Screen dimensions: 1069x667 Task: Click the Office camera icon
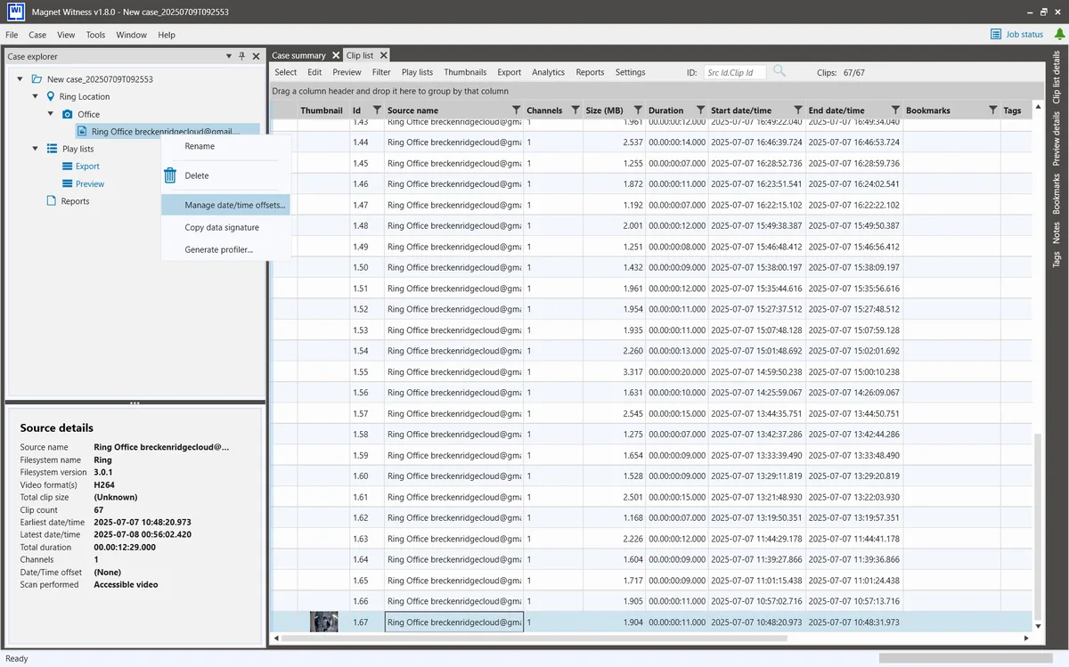pos(68,114)
